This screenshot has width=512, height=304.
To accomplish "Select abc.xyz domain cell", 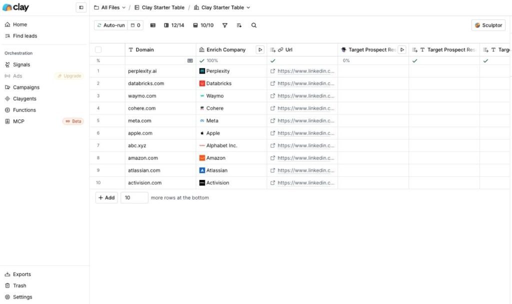I will point(160,145).
